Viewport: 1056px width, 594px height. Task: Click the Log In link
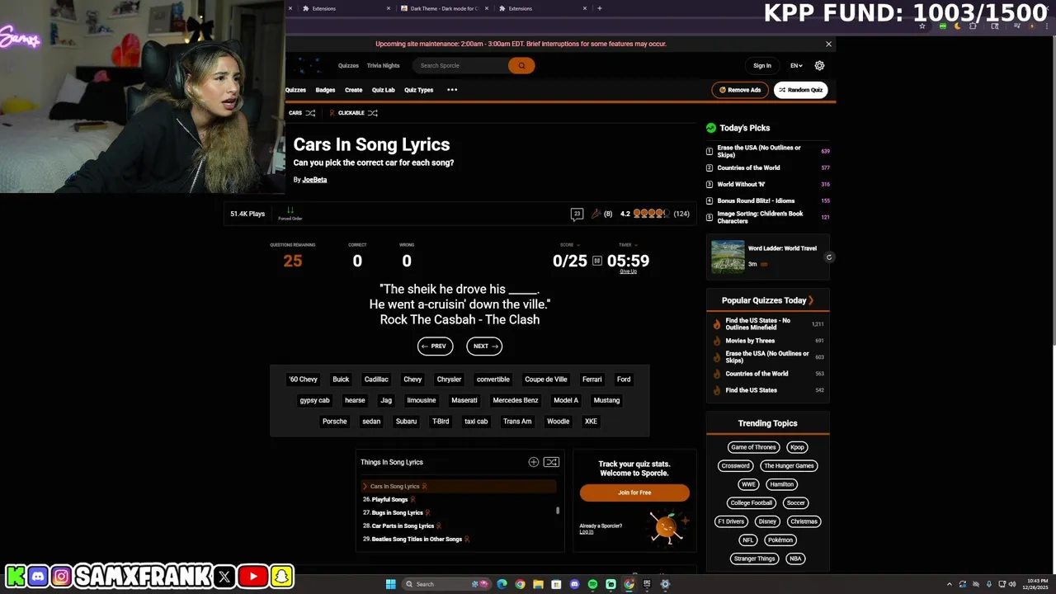(x=587, y=532)
